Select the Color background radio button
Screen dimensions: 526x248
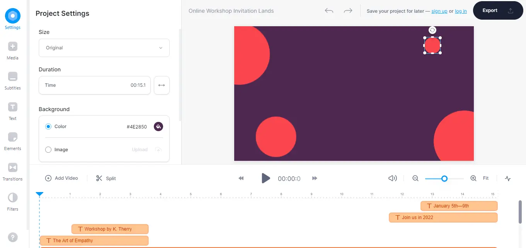point(48,127)
